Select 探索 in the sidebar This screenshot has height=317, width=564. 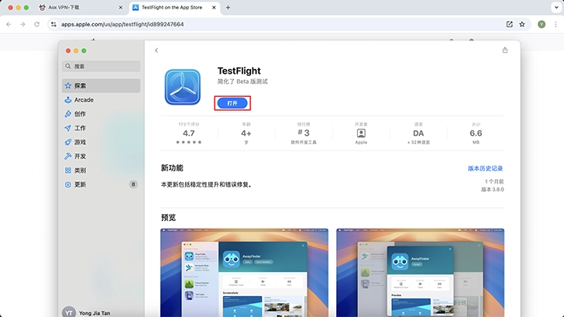[101, 85]
